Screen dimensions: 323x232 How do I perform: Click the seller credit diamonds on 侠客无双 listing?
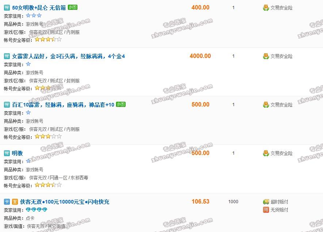[x=36, y=210]
